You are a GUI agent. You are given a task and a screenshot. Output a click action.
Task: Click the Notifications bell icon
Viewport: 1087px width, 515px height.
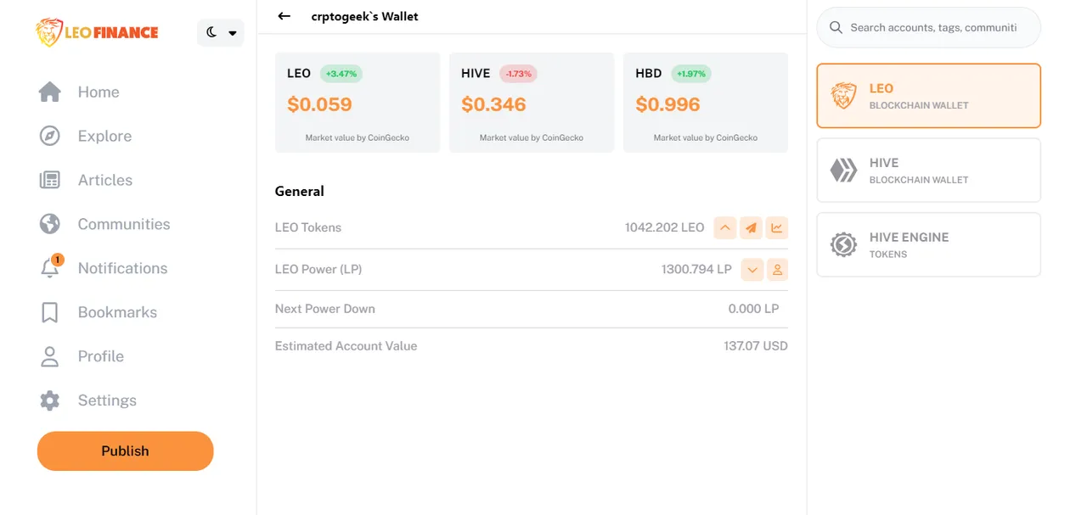[50, 269]
